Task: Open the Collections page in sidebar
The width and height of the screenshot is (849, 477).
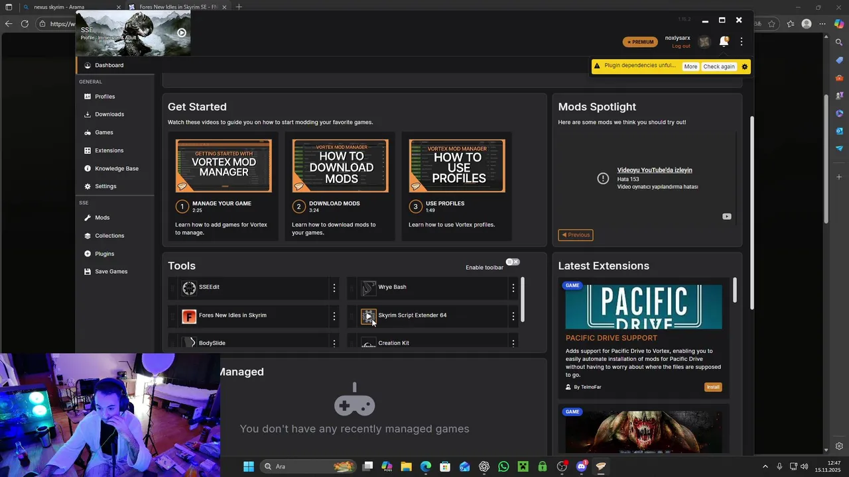Action: tap(115, 236)
